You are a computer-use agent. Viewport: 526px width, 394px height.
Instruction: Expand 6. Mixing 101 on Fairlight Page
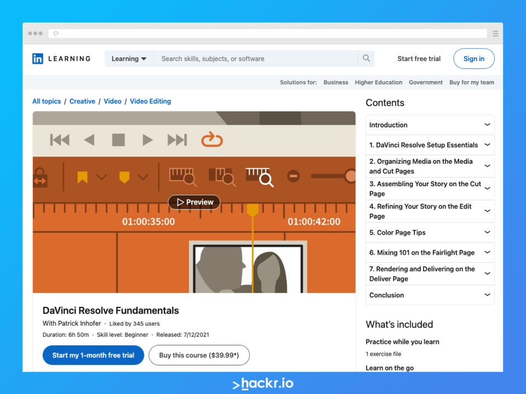430,253
